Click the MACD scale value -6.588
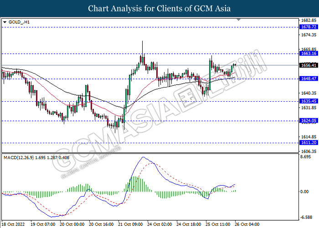319x228 pixels. point(306,218)
